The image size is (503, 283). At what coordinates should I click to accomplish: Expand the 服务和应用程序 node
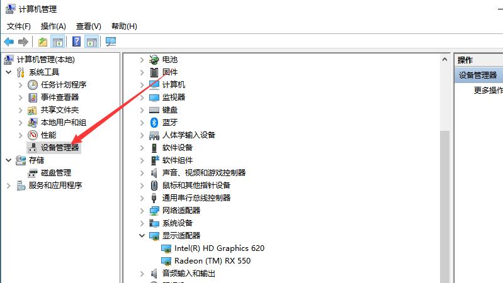pos(9,186)
